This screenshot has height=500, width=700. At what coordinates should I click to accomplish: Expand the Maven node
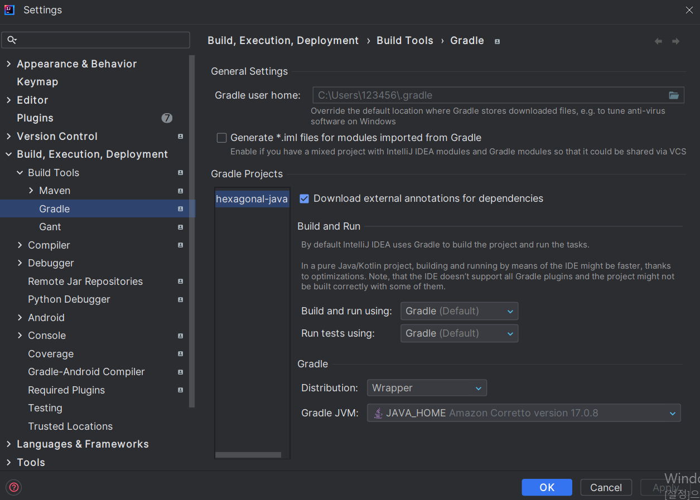(x=31, y=191)
